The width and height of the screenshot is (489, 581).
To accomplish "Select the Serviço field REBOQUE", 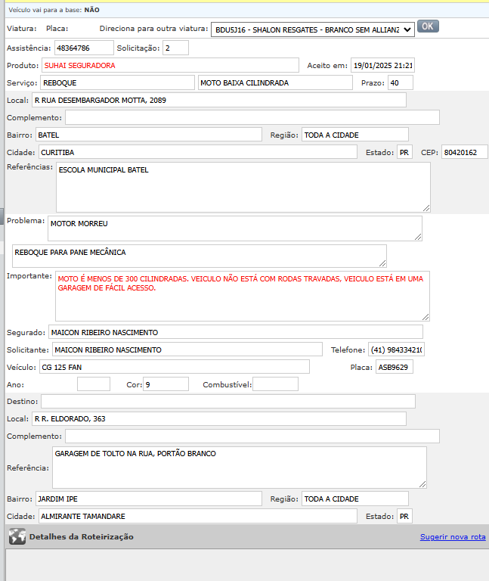I will (x=117, y=82).
